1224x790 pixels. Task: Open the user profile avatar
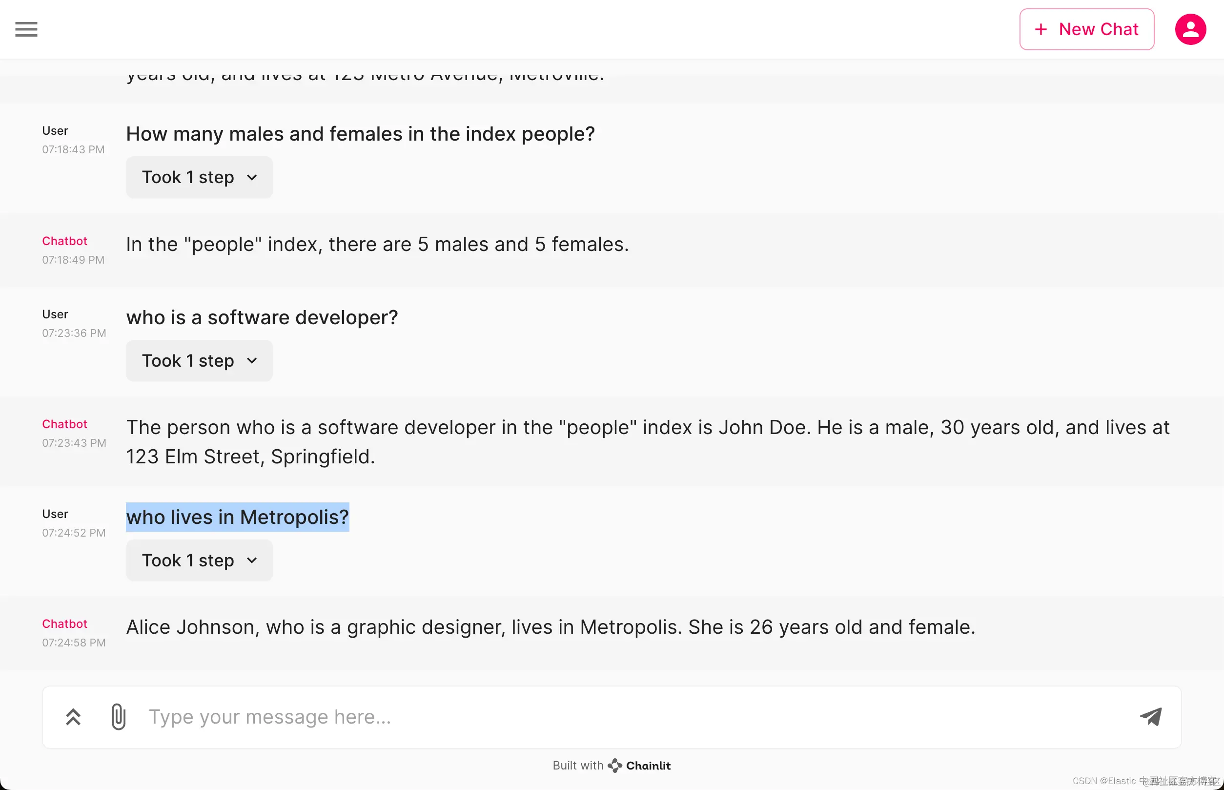coord(1190,29)
